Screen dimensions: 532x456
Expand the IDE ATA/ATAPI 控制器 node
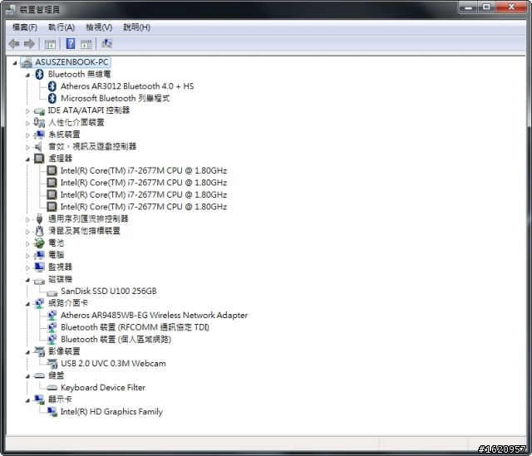point(27,110)
